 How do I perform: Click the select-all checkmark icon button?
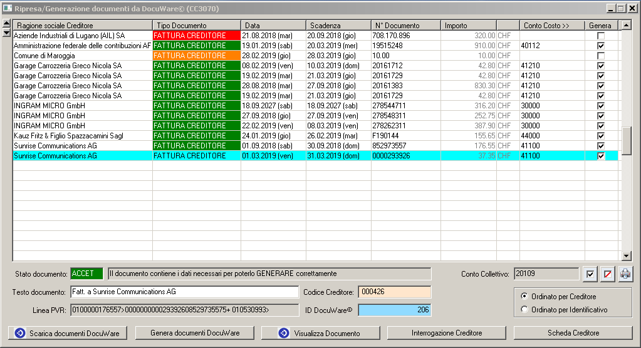click(590, 274)
